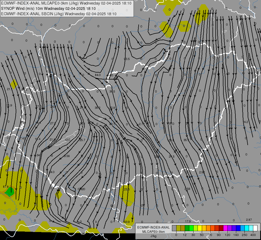Click the white swatch ending the legend
This screenshot has width=261, height=240.
click(x=255, y=228)
